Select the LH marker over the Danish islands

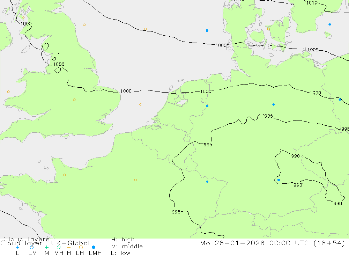pyautogui.click(x=268, y=29)
